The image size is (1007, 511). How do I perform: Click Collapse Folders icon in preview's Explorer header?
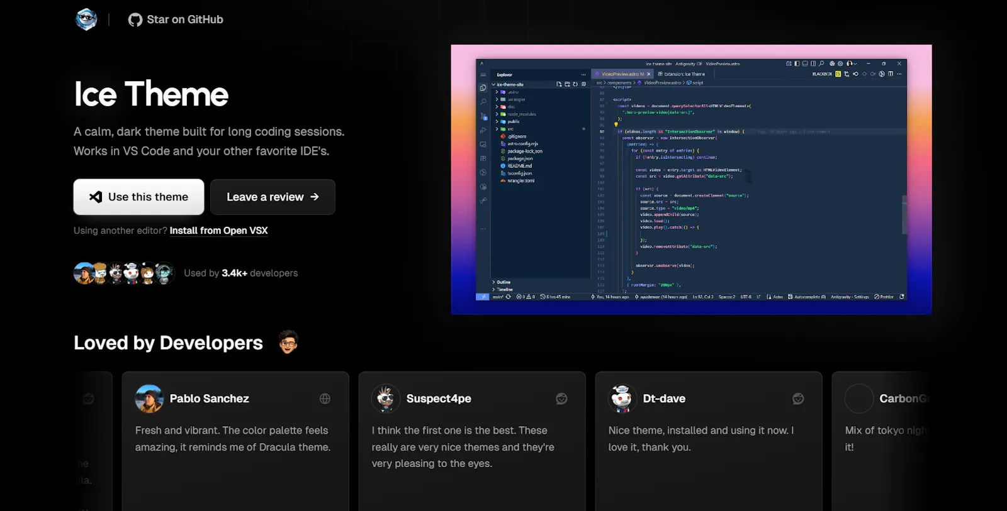click(584, 84)
